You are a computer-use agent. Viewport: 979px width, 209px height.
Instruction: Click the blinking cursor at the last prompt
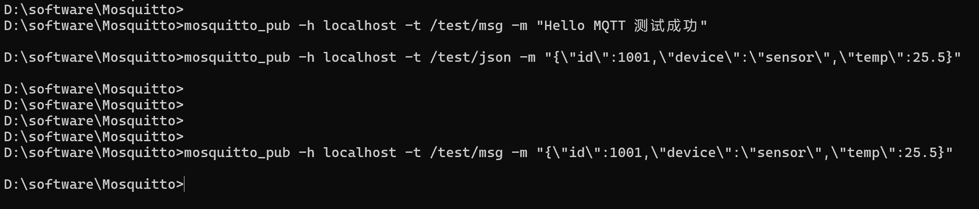(184, 184)
